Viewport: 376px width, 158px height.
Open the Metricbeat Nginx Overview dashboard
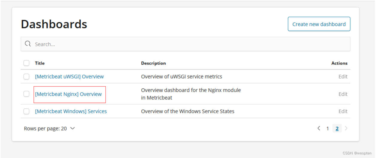[68, 94]
